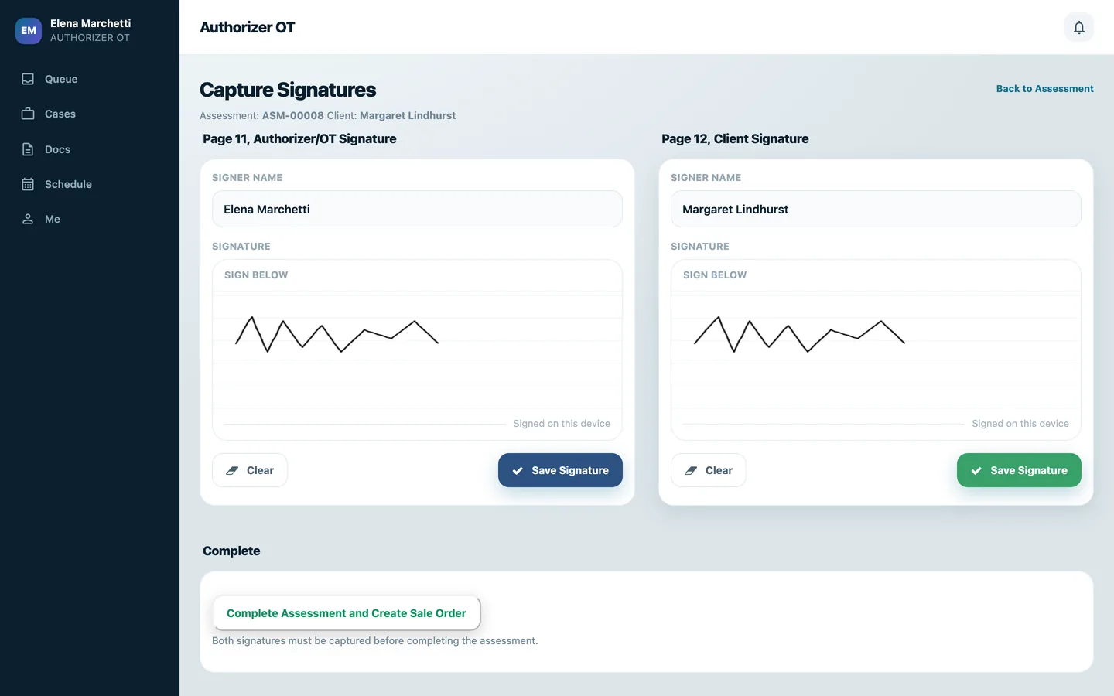The width and height of the screenshot is (1114, 696).
Task: Click Elena Marchetti name in sidebar header
Action: 91,23
